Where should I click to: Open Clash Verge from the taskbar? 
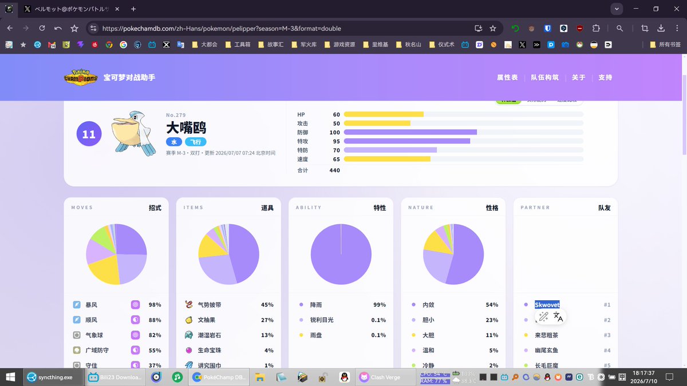(385, 377)
